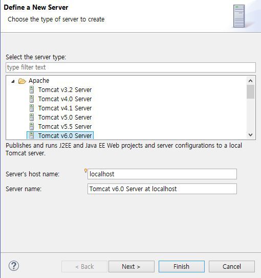261x278 pixels.
Task: Click the Tomcat v6.0 Server icon
Action: click(x=32, y=135)
